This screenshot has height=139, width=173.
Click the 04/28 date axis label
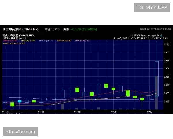(x=77, y=111)
